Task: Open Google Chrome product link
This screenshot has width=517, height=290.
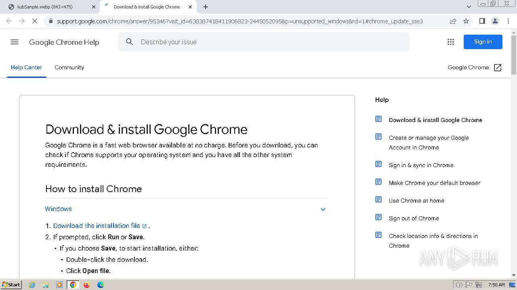Action: click(469, 67)
